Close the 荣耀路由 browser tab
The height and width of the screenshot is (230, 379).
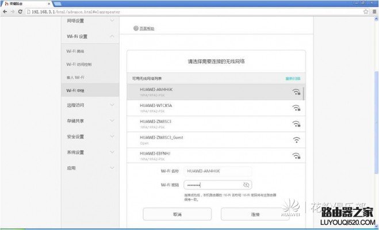pos(49,4)
